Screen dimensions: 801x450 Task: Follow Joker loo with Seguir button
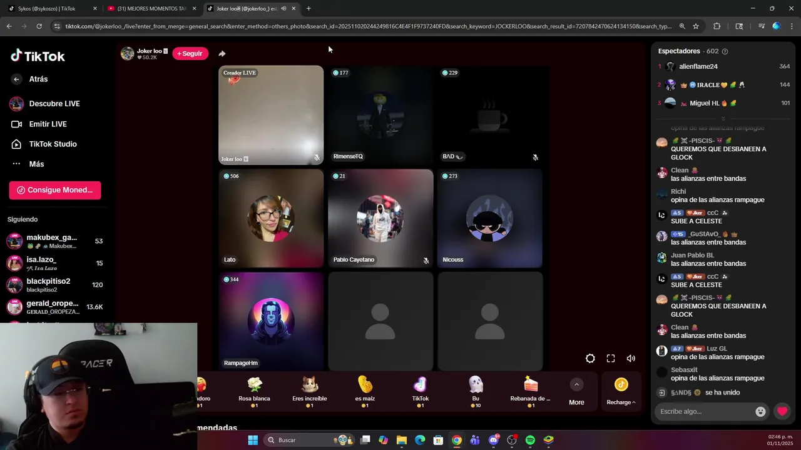[x=190, y=54]
